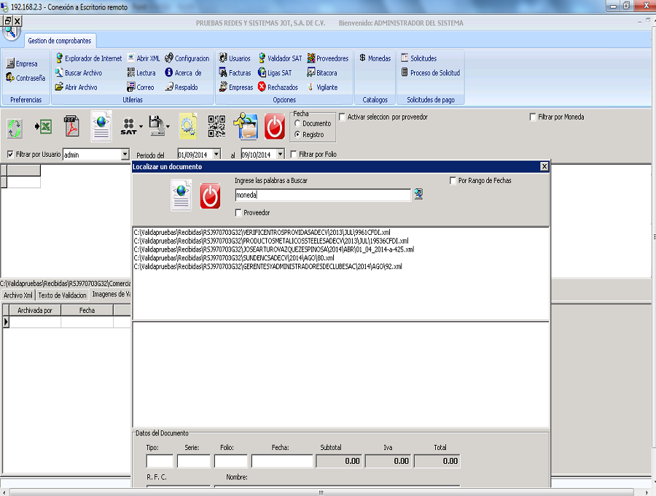
Task: Click the export to Excel icon
Action: (43, 127)
